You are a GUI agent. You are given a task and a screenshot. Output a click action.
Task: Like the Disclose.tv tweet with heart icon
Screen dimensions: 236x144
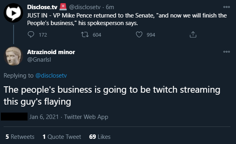coord(139,35)
